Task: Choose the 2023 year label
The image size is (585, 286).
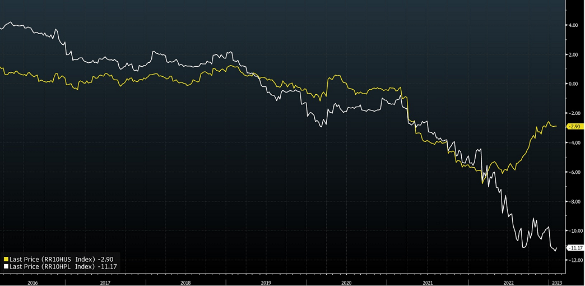Action: 556,283
